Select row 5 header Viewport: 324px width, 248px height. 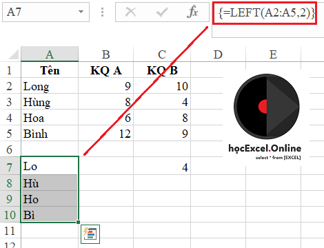[10, 133]
